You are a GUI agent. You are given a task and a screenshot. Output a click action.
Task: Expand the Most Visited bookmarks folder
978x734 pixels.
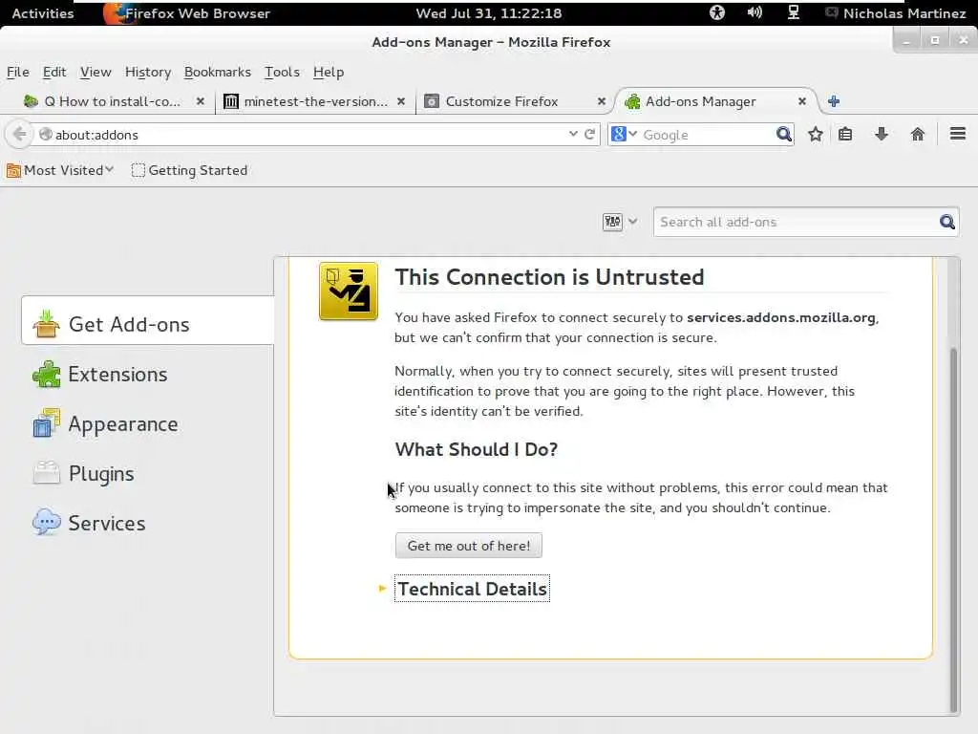pos(60,170)
